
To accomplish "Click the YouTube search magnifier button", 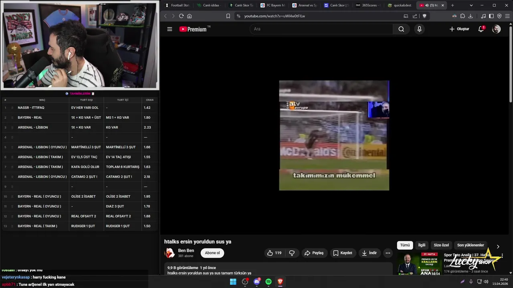I will 401,29.
